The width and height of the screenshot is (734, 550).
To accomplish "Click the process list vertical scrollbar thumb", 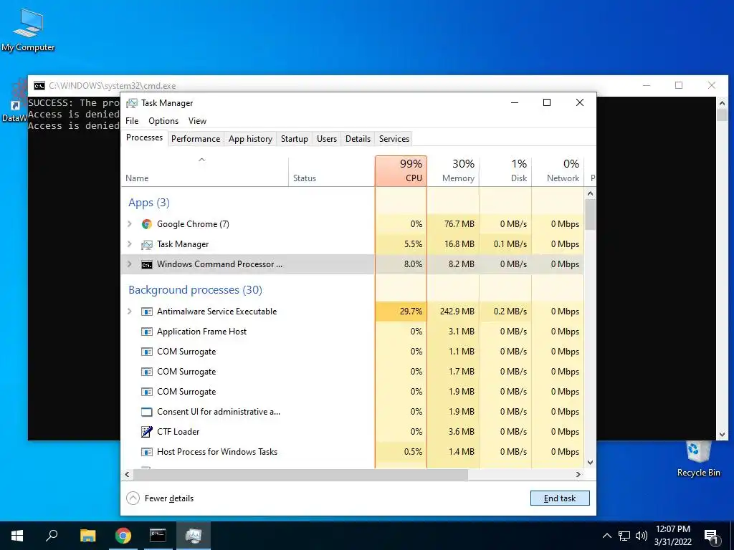I will pos(591,215).
